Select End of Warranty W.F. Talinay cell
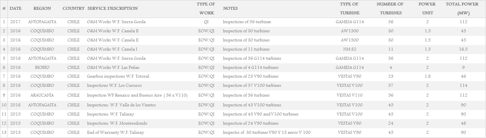The image size is (486, 138). point(116,132)
